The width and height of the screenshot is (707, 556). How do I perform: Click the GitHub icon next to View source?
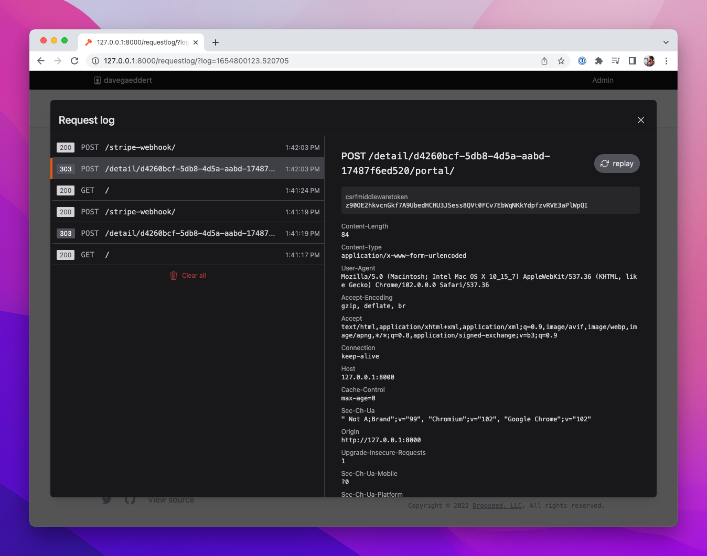tap(130, 499)
